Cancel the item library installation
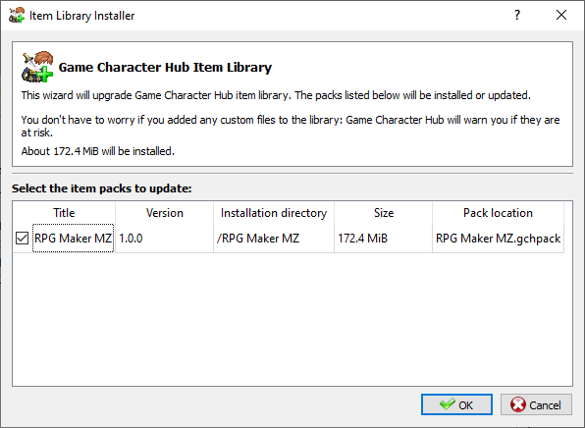This screenshot has width=585, height=428. 536,404
